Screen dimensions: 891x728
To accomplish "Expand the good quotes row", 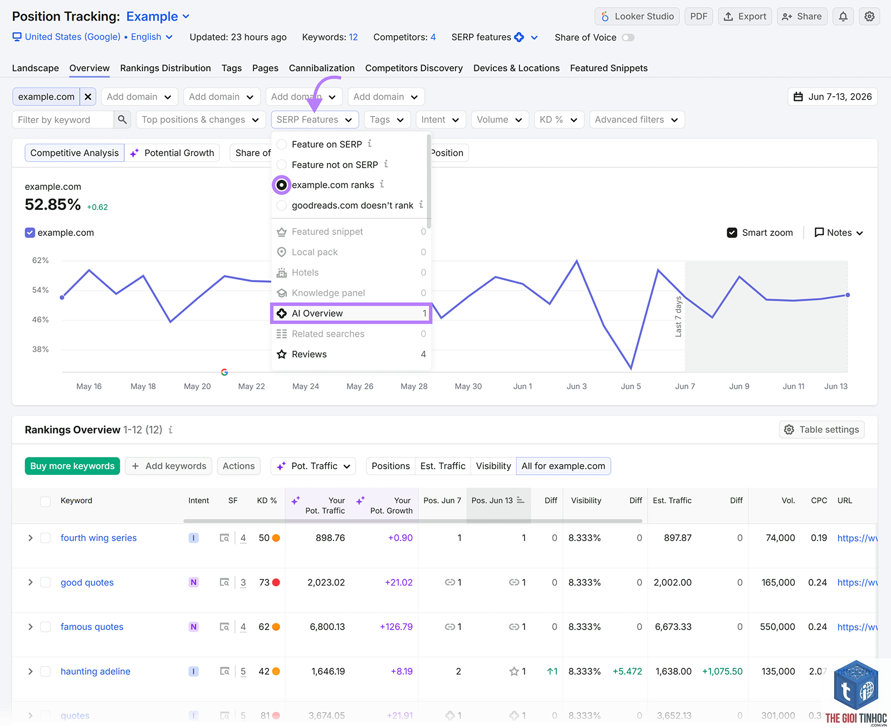I will pos(30,582).
